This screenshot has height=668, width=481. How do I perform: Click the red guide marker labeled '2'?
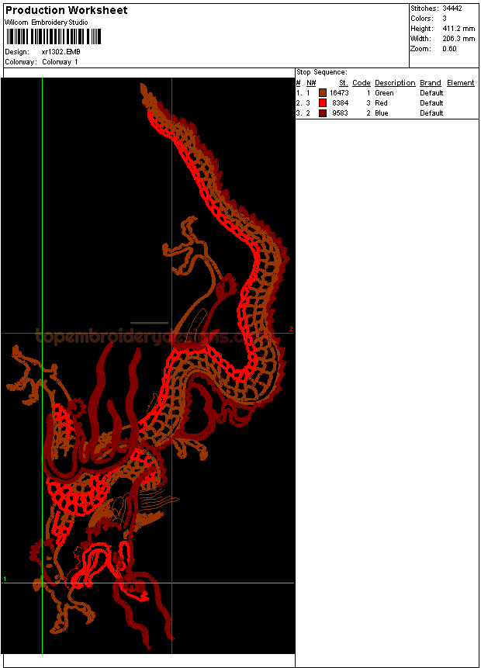[x=291, y=329]
